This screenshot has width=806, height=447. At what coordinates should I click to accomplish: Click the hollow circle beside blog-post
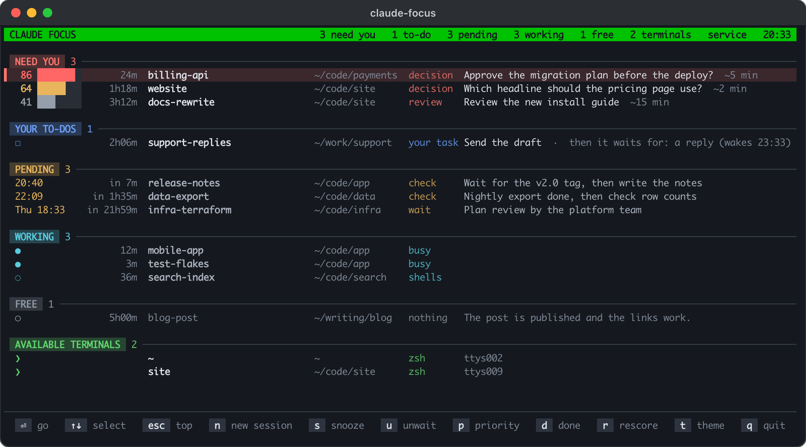tap(18, 318)
